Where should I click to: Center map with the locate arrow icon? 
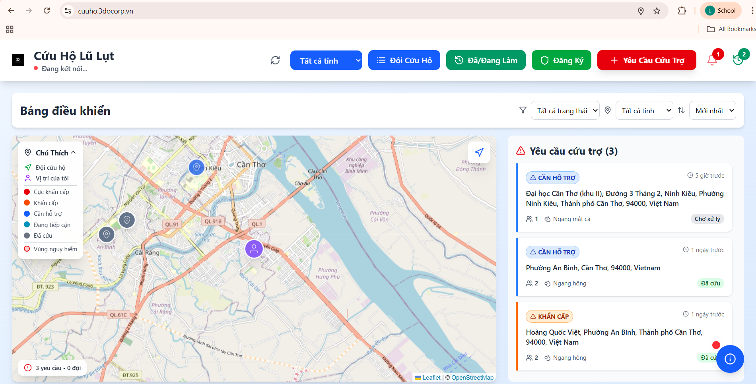tap(479, 152)
